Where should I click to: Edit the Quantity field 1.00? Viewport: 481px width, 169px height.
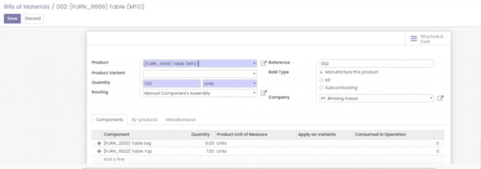coord(172,83)
